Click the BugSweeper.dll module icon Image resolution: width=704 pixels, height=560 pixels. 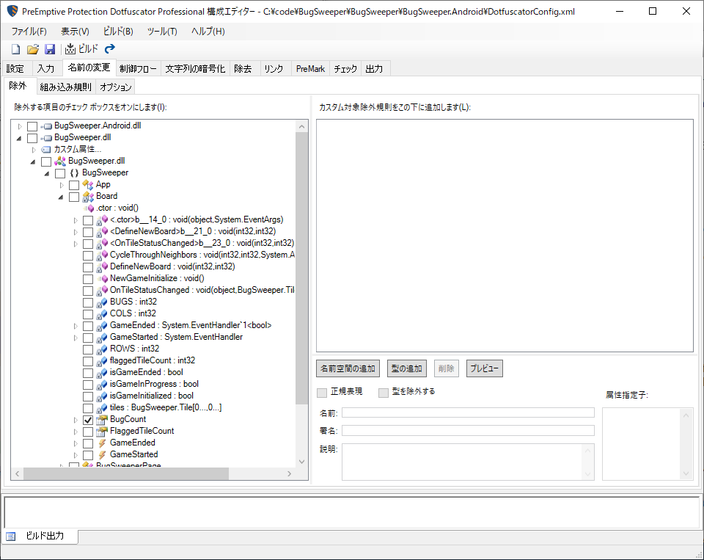(x=60, y=161)
